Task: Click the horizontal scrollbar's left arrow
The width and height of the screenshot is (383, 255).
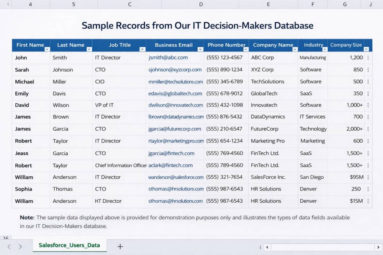Action: coord(267,247)
